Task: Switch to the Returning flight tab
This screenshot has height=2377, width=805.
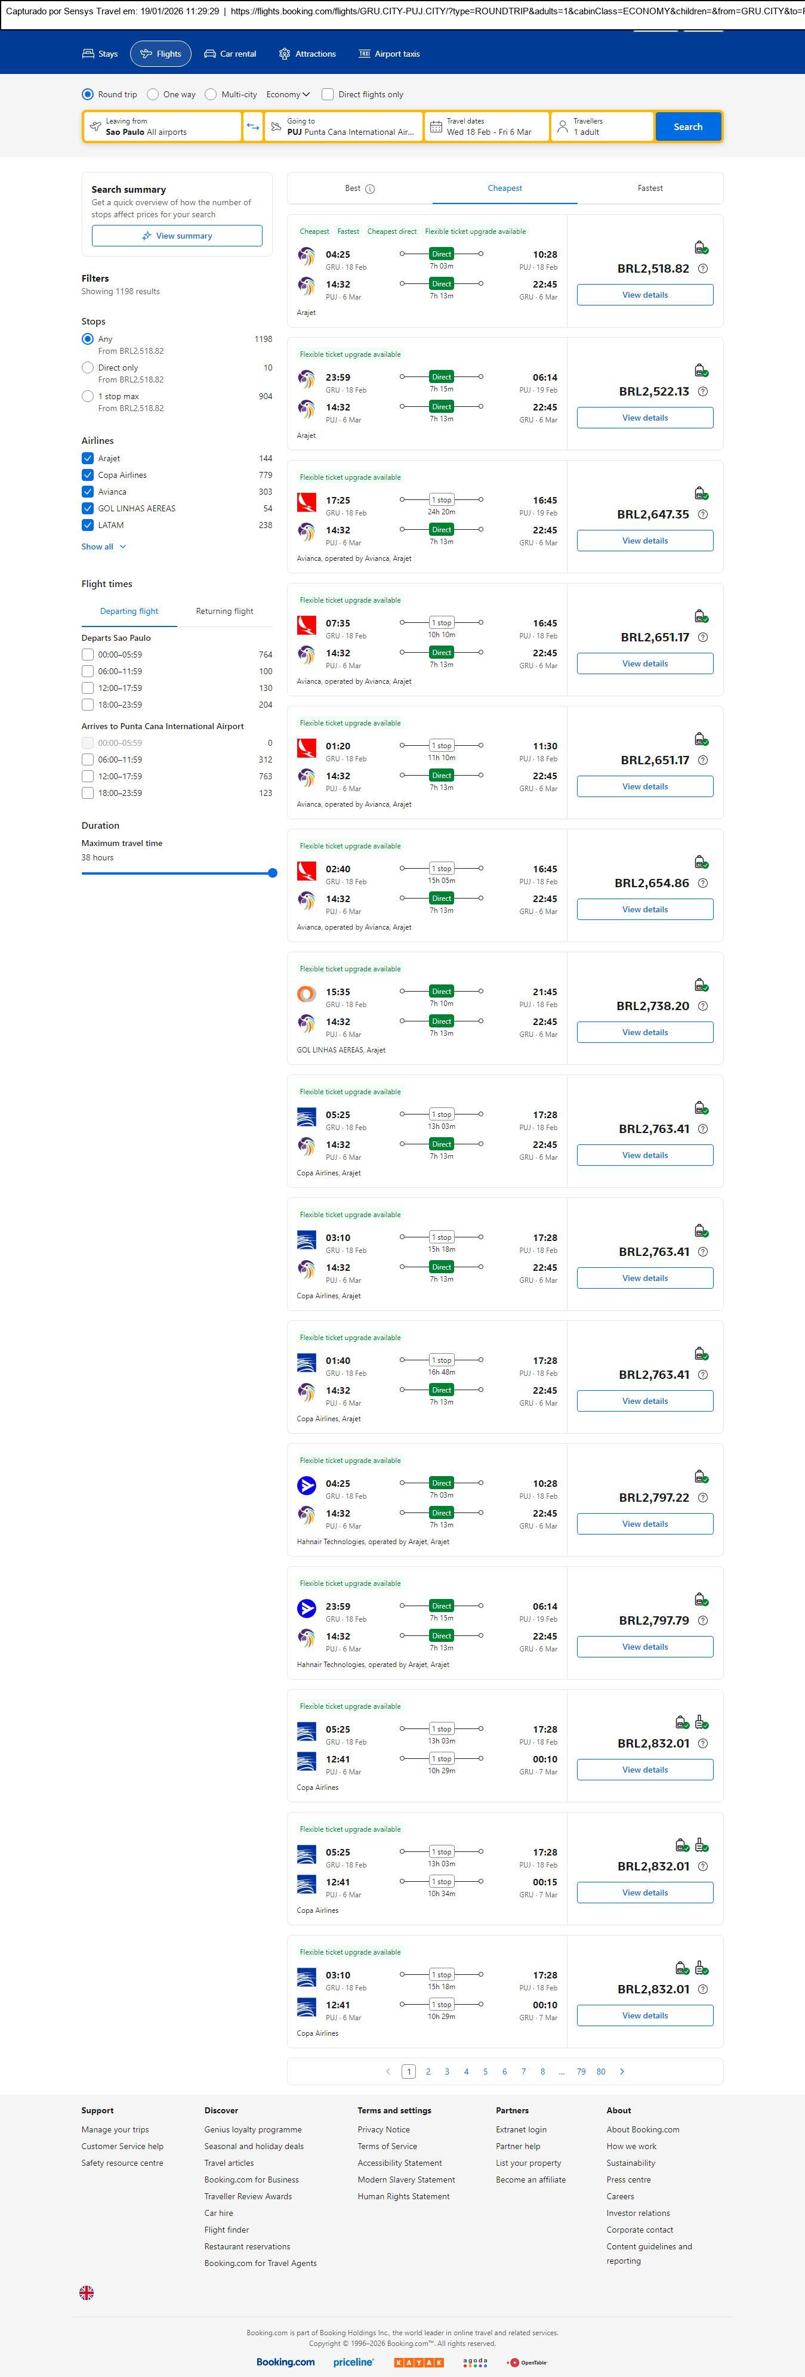Action: (x=224, y=611)
